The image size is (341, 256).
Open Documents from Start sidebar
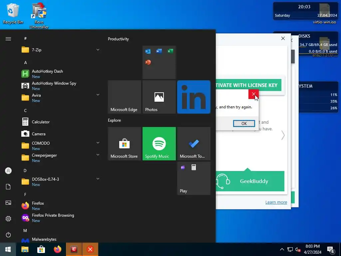pyautogui.click(x=8, y=187)
